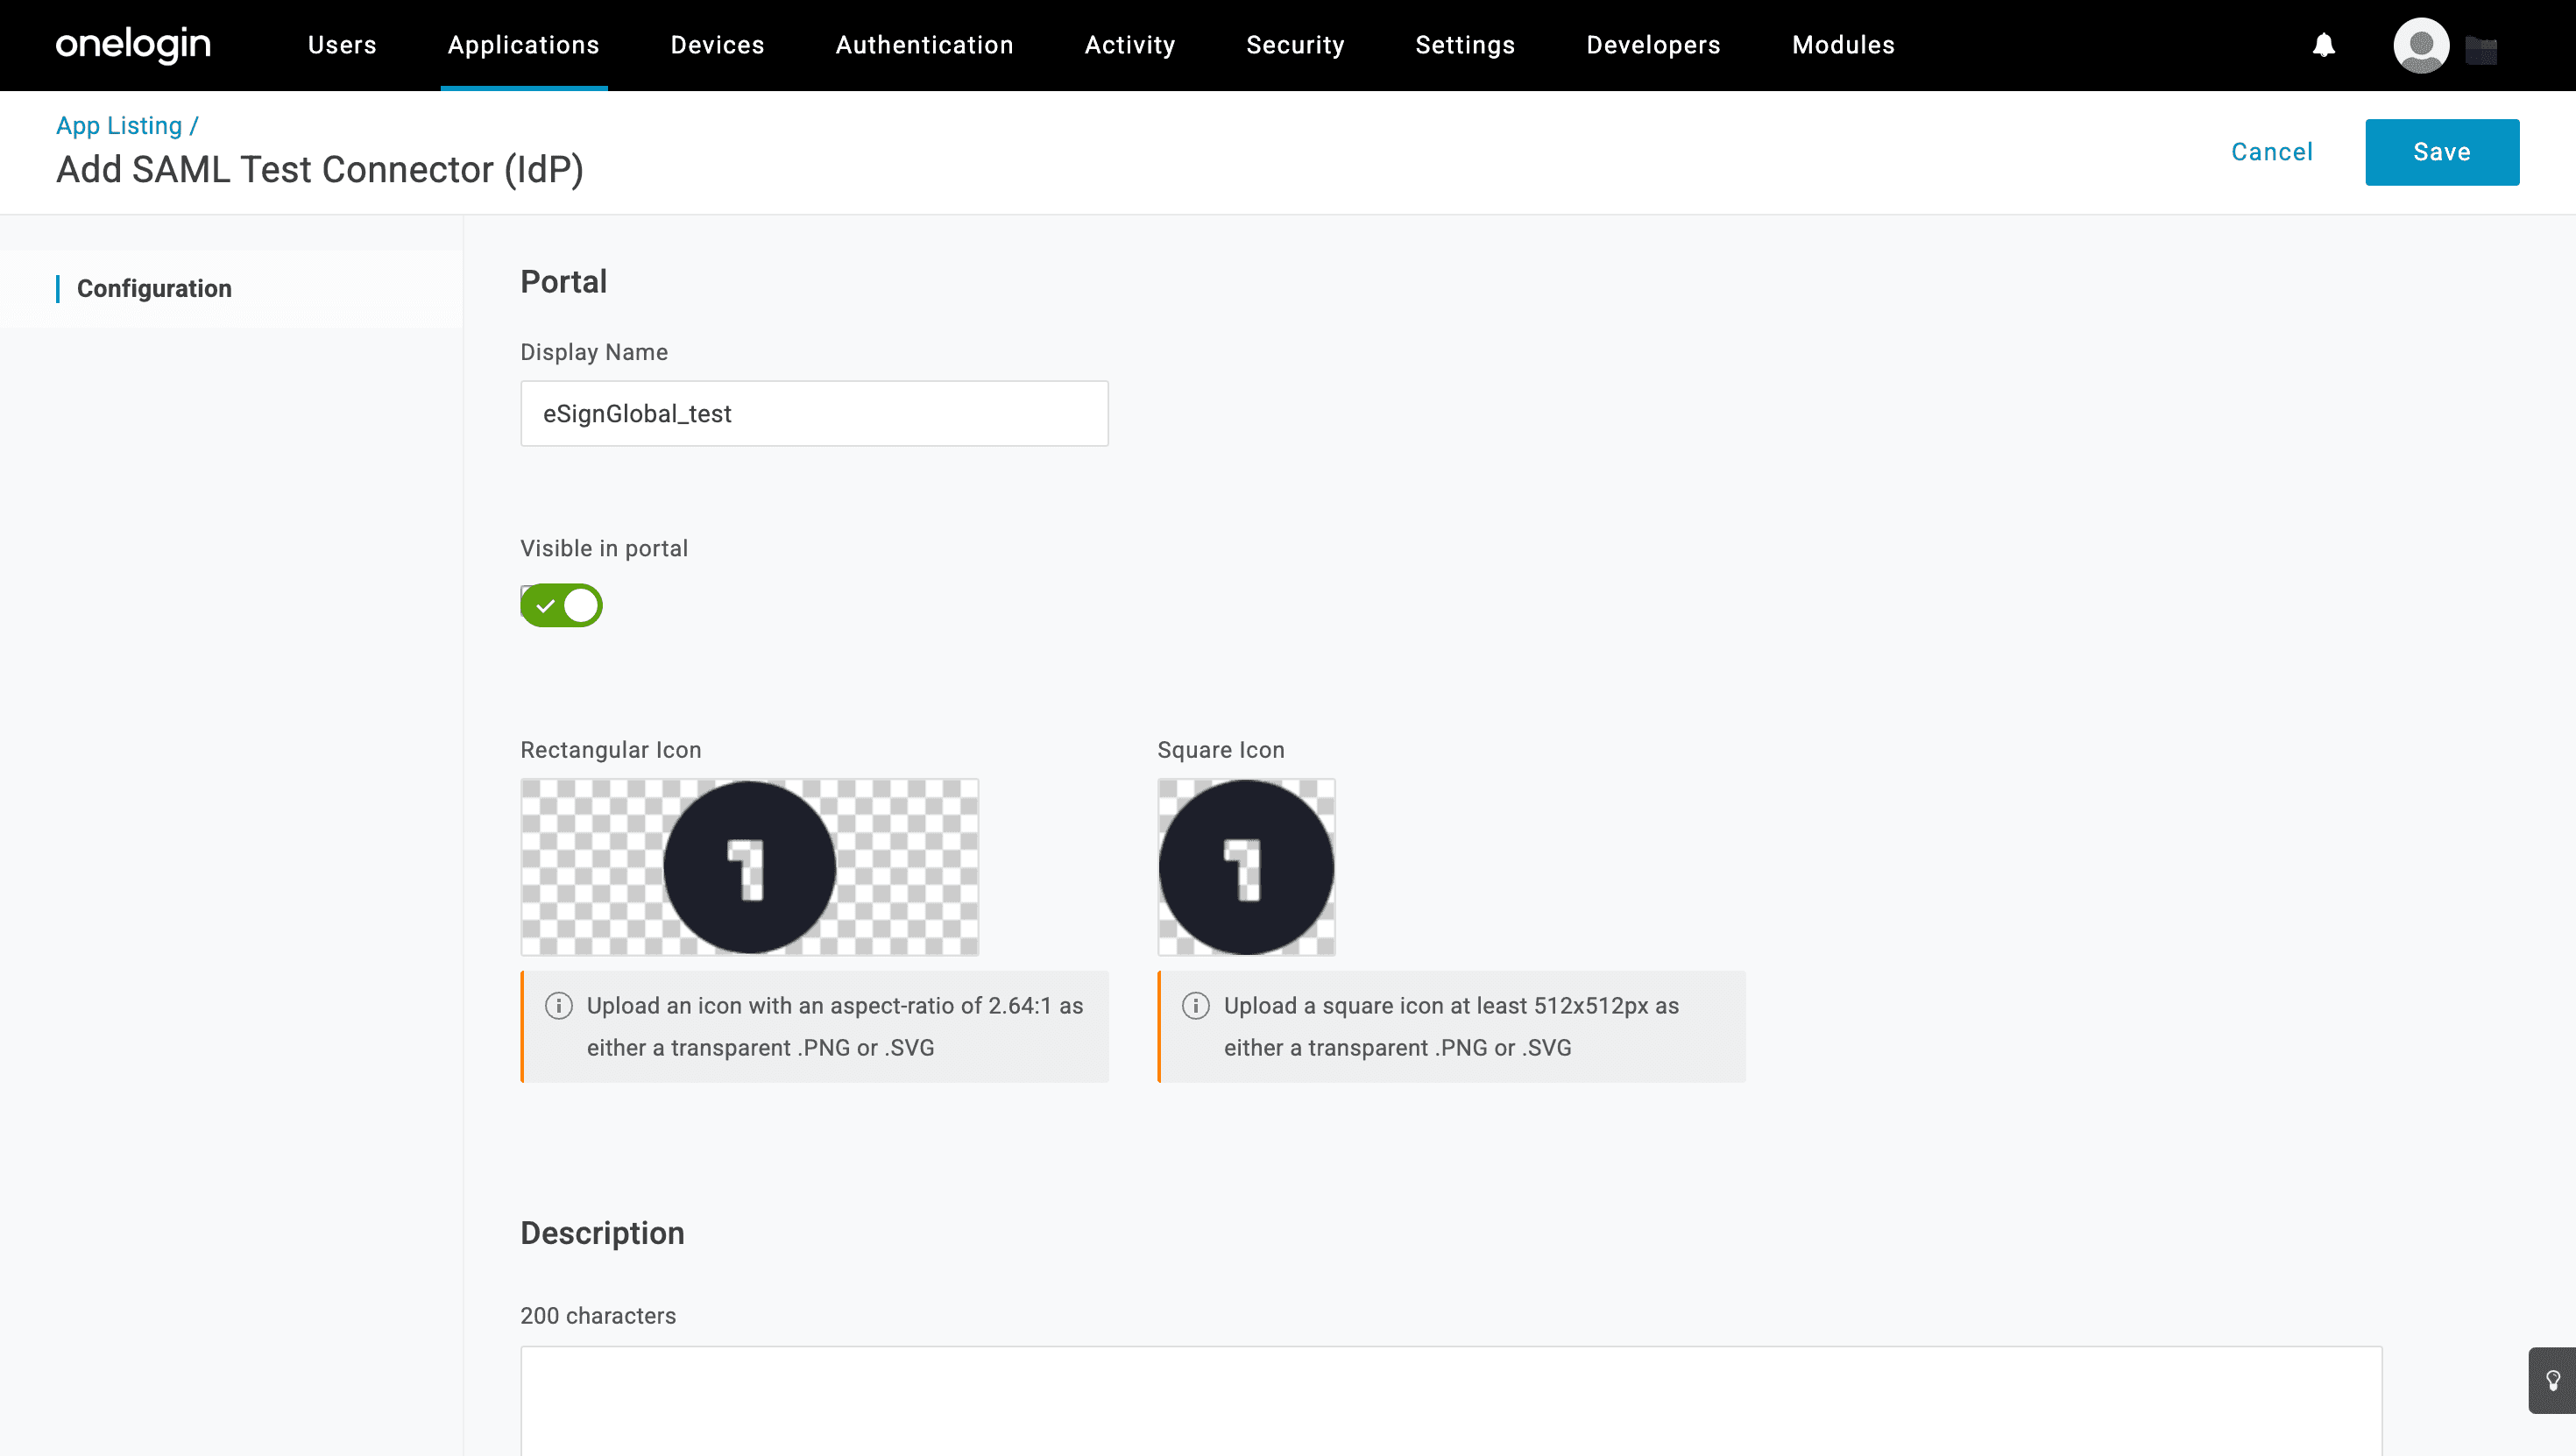2576x1456 pixels.
Task: Click the lightbulb help icon
Action: point(2552,1381)
